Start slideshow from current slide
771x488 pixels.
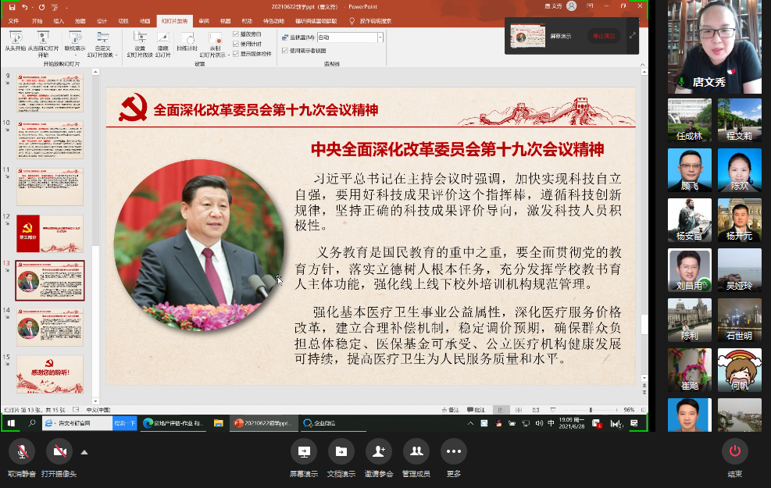click(x=43, y=37)
